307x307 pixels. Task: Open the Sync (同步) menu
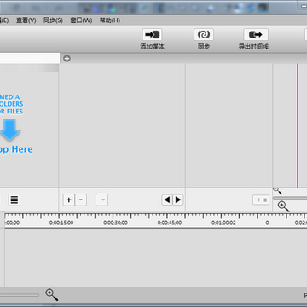[53, 20]
